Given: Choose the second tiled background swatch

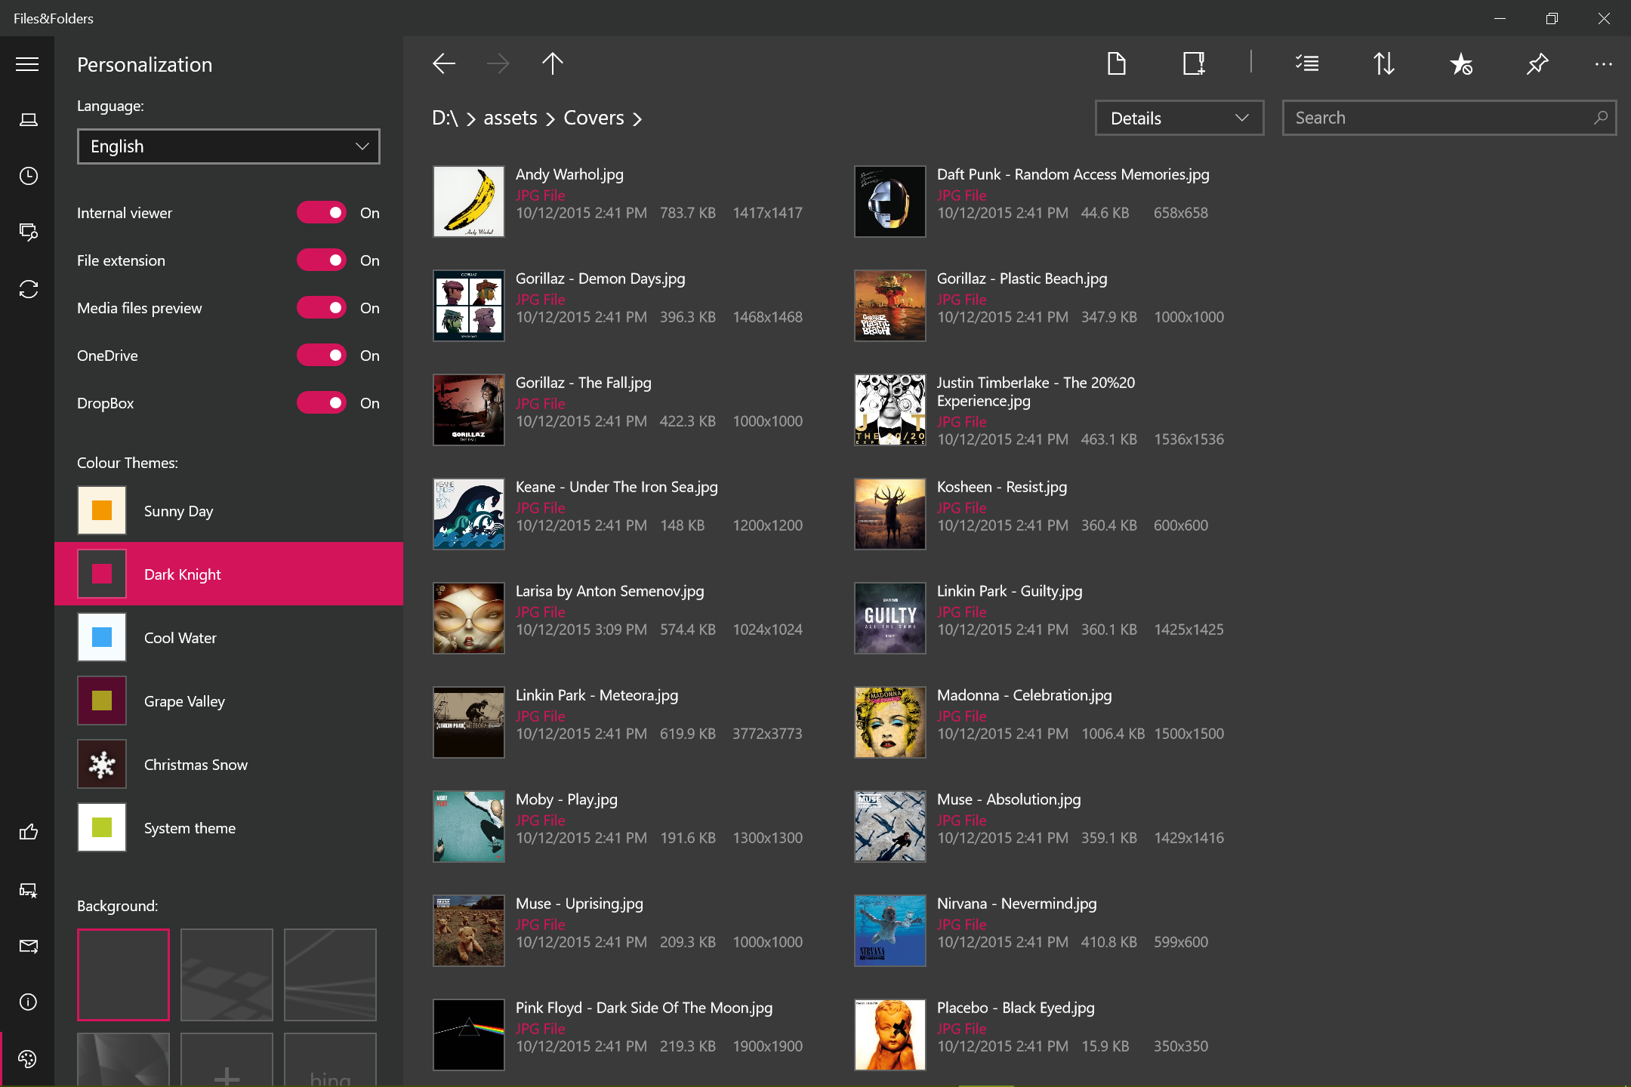Looking at the screenshot, I should (227, 975).
